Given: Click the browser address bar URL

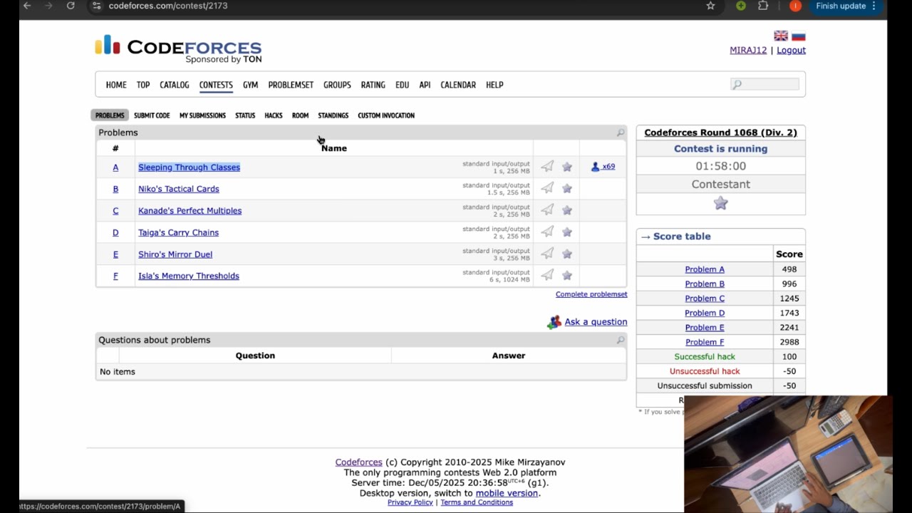Looking at the screenshot, I should click(168, 6).
